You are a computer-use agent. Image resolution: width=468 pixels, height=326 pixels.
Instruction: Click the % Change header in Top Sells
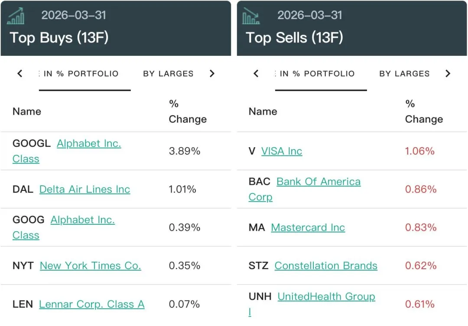point(424,112)
